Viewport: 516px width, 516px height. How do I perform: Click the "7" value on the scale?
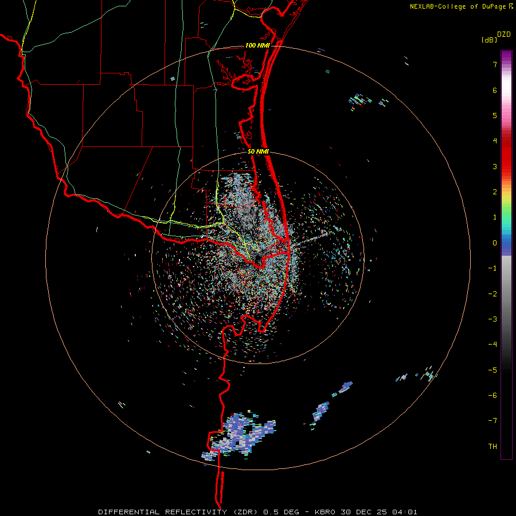point(495,64)
